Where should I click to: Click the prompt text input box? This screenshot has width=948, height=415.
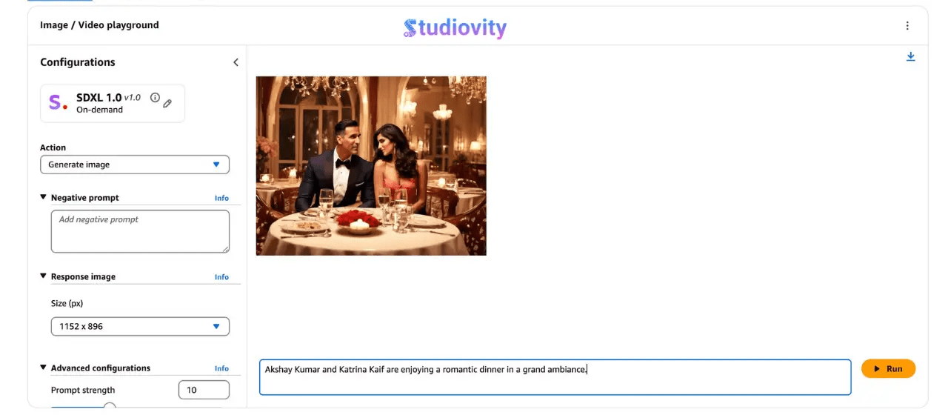click(555, 377)
